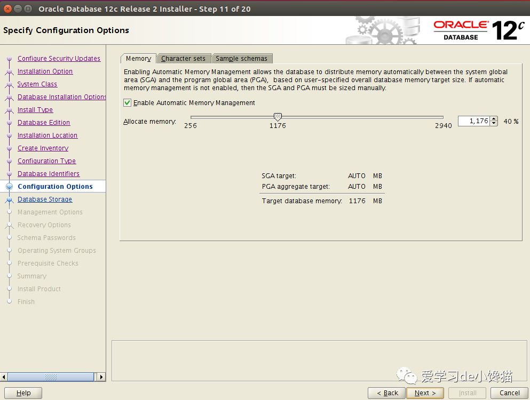Go to previous step with Back button

[x=386, y=393]
